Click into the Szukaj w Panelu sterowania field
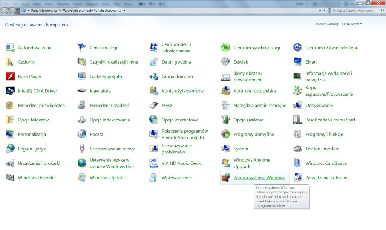The image size is (386, 230). pos(355,11)
